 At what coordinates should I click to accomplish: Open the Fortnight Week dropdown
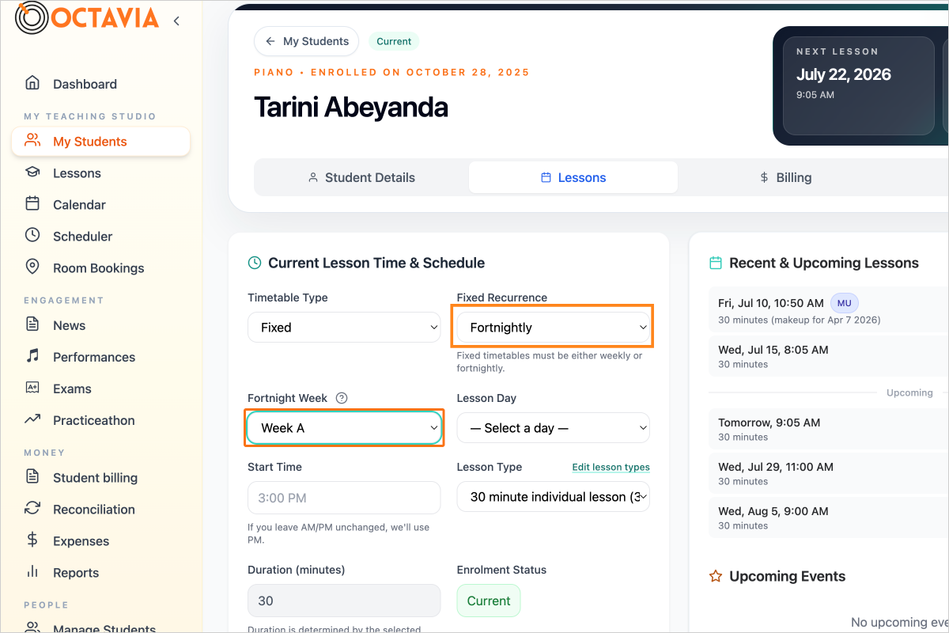(x=344, y=428)
